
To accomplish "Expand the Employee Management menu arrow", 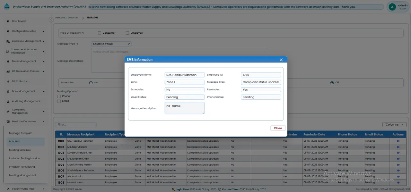I will 43,41.
